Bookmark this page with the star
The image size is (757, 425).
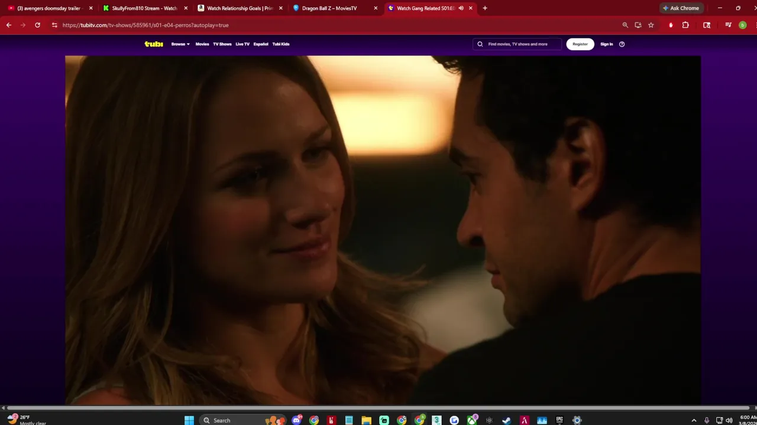651,25
